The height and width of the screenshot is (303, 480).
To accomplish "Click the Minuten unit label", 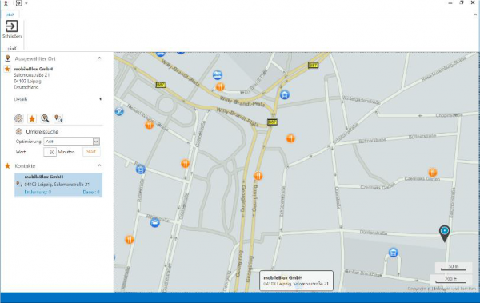I will tap(66, 152).
